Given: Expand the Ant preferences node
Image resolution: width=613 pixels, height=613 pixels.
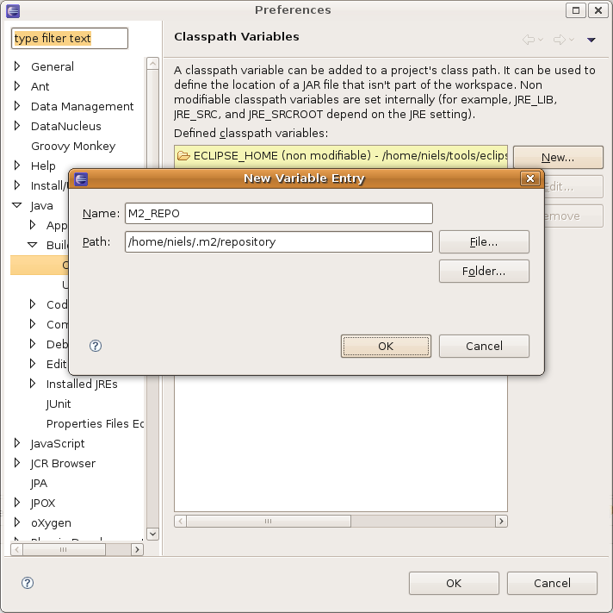Looking at the screenshot, I should 17,86.
